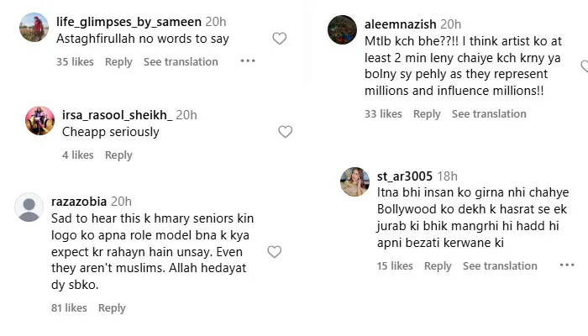The width and height of the screenshot is (588, 336).
Task: Open three-dot options on life_glimpses_by_sameen's comment
Action: [248, 61]
